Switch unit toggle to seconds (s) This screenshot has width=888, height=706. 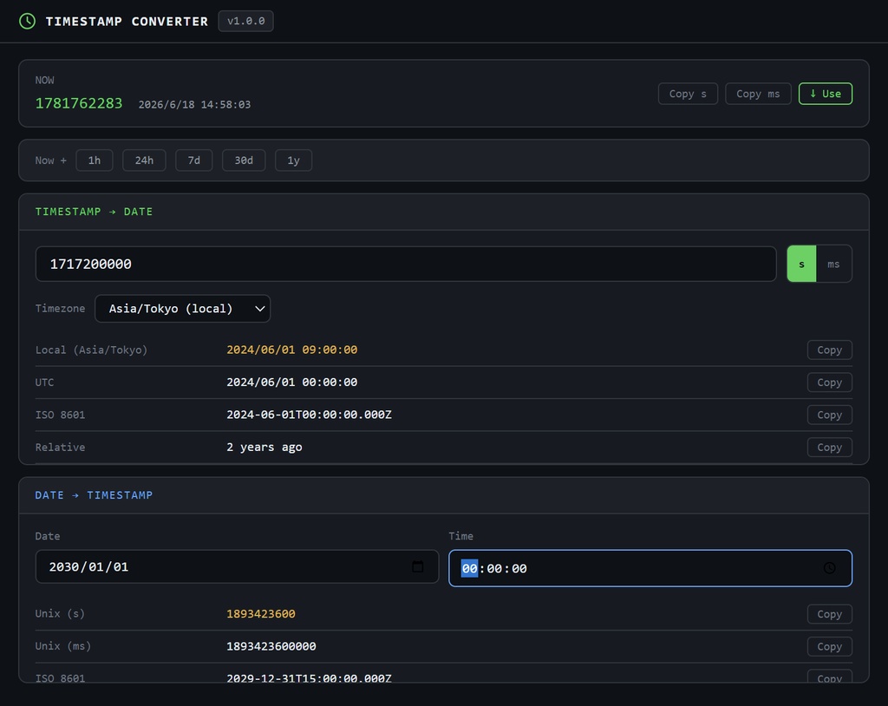pyautogui.click(x=801, y=264)
